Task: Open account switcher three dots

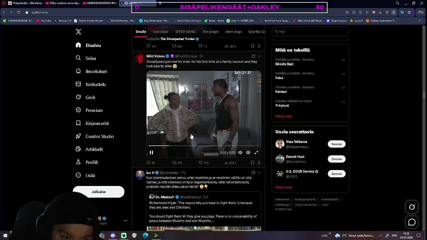Action: 125,221
